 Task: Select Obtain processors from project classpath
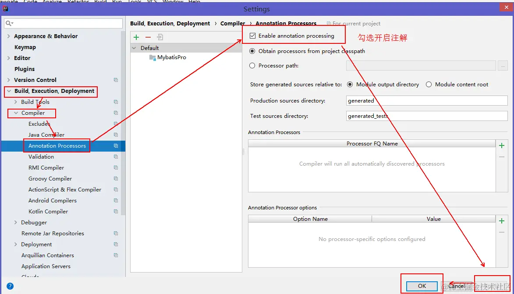click(252, 51)
